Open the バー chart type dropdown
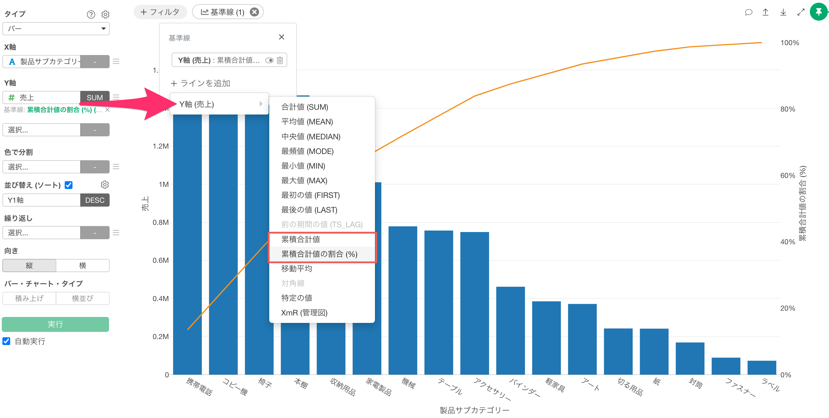829x418 pixels. click(56, 29)
